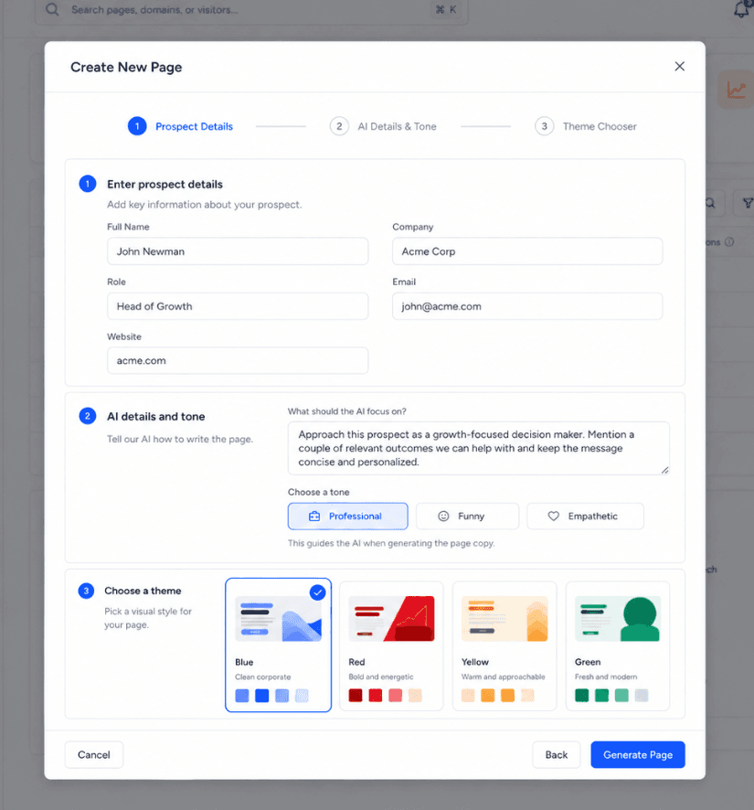Viewport: 754px width, 810px height.
Task: Click the dark red swatch in Red theme
Action: point(356,696)
